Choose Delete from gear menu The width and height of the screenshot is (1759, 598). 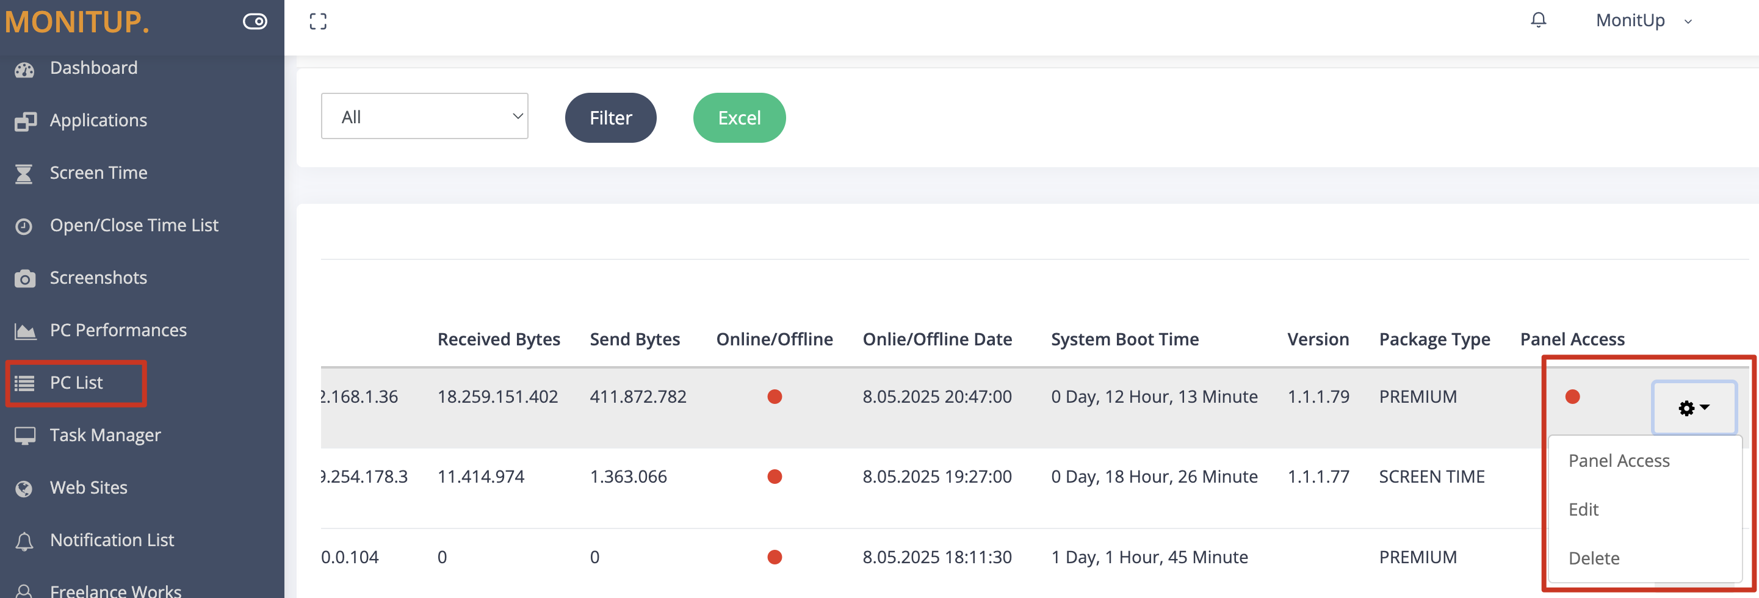click(x=1594, y=558)
